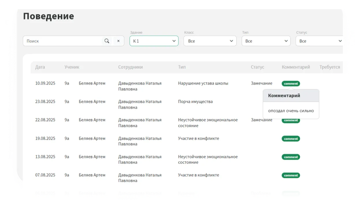Show comment badge for 19.08.2025 entry

click(291, 139)
